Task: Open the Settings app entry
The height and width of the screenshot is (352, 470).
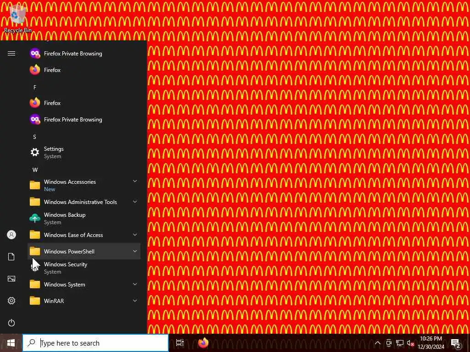Action: coord(84,152)
